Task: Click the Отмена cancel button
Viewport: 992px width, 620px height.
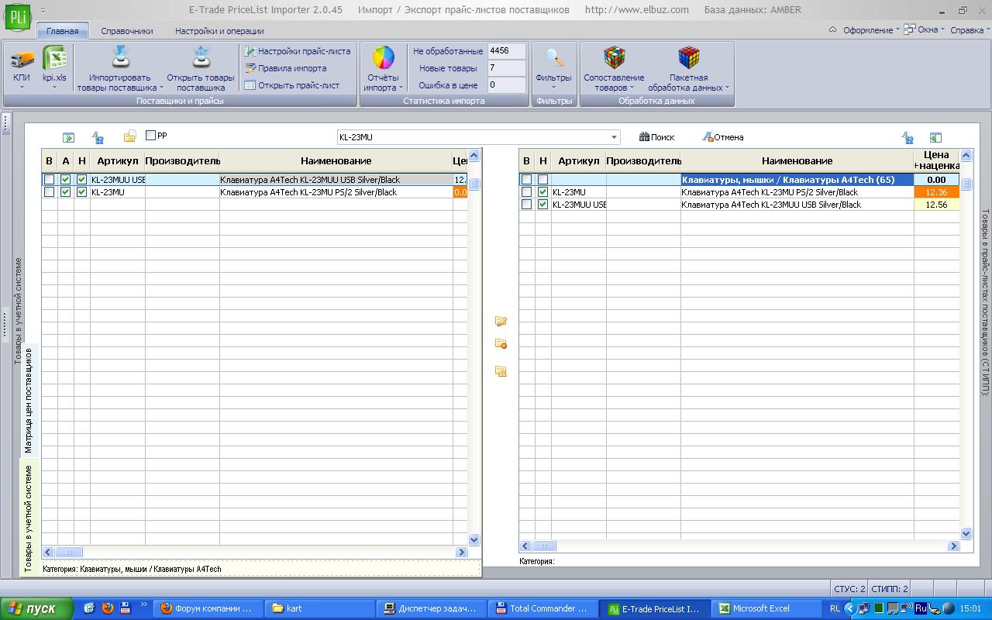Action: pyautogui.click(x=722, y=137)
